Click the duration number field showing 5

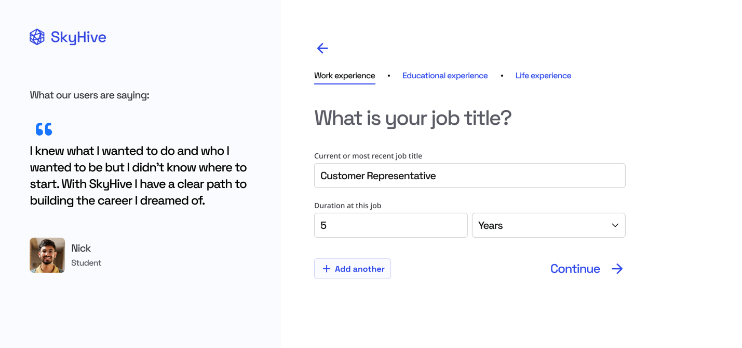pos(390,225)
